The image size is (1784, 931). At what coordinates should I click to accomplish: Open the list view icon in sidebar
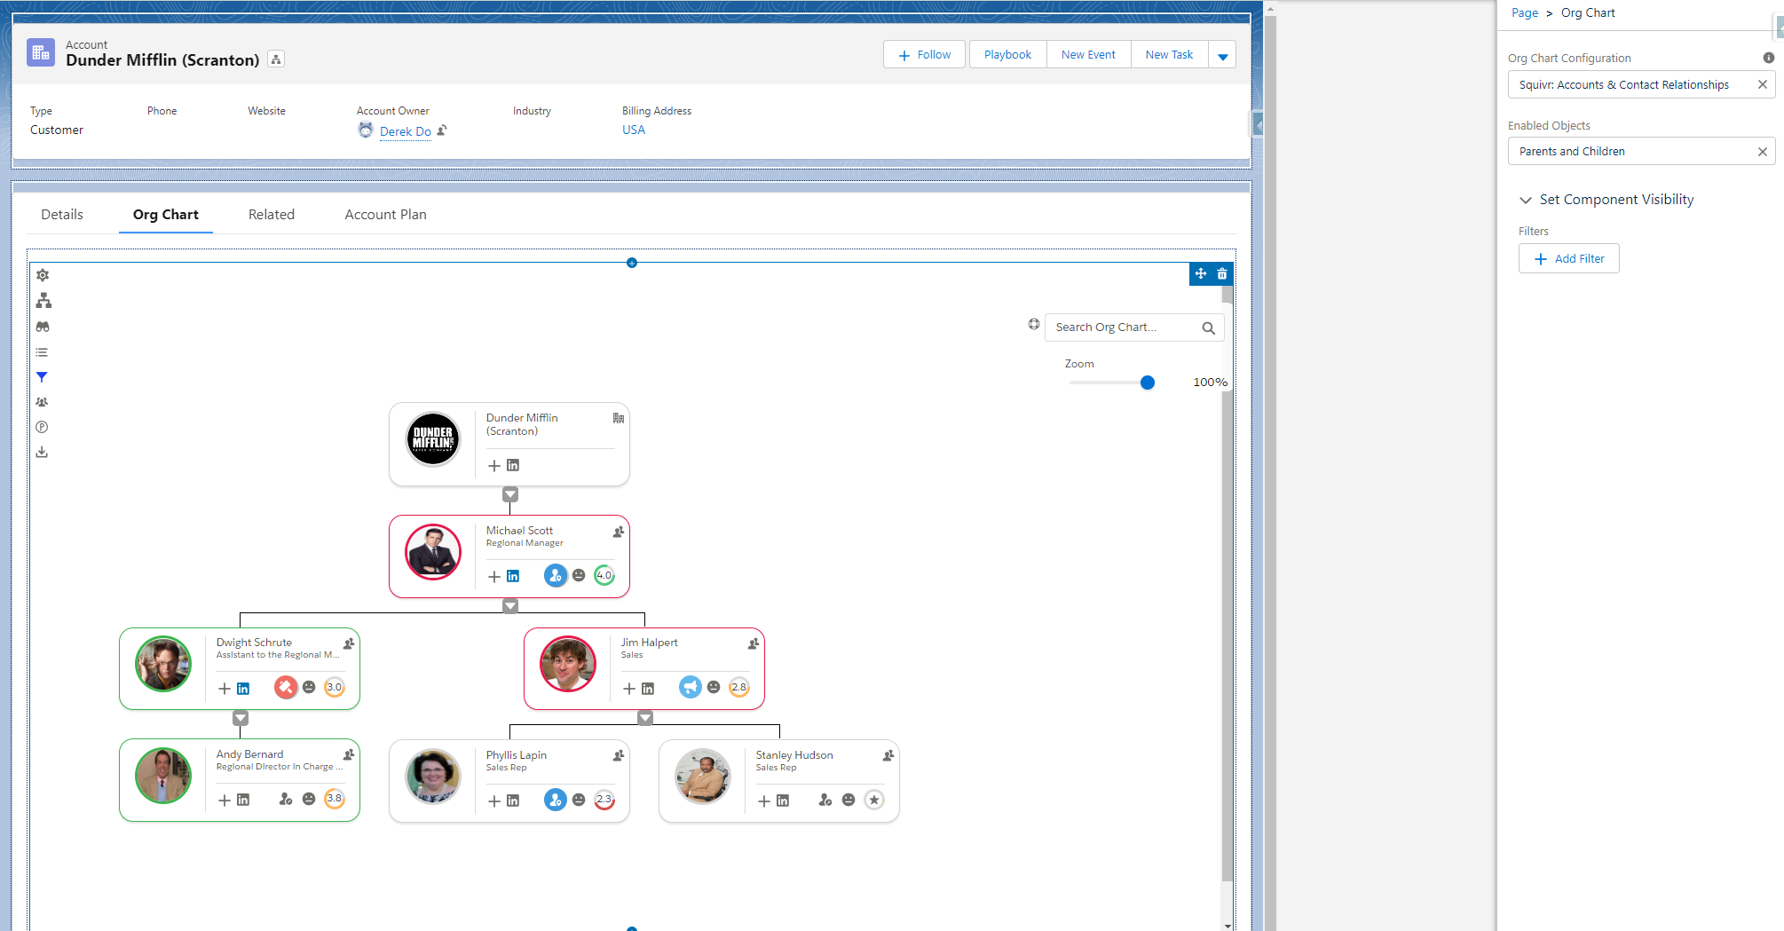42,352
